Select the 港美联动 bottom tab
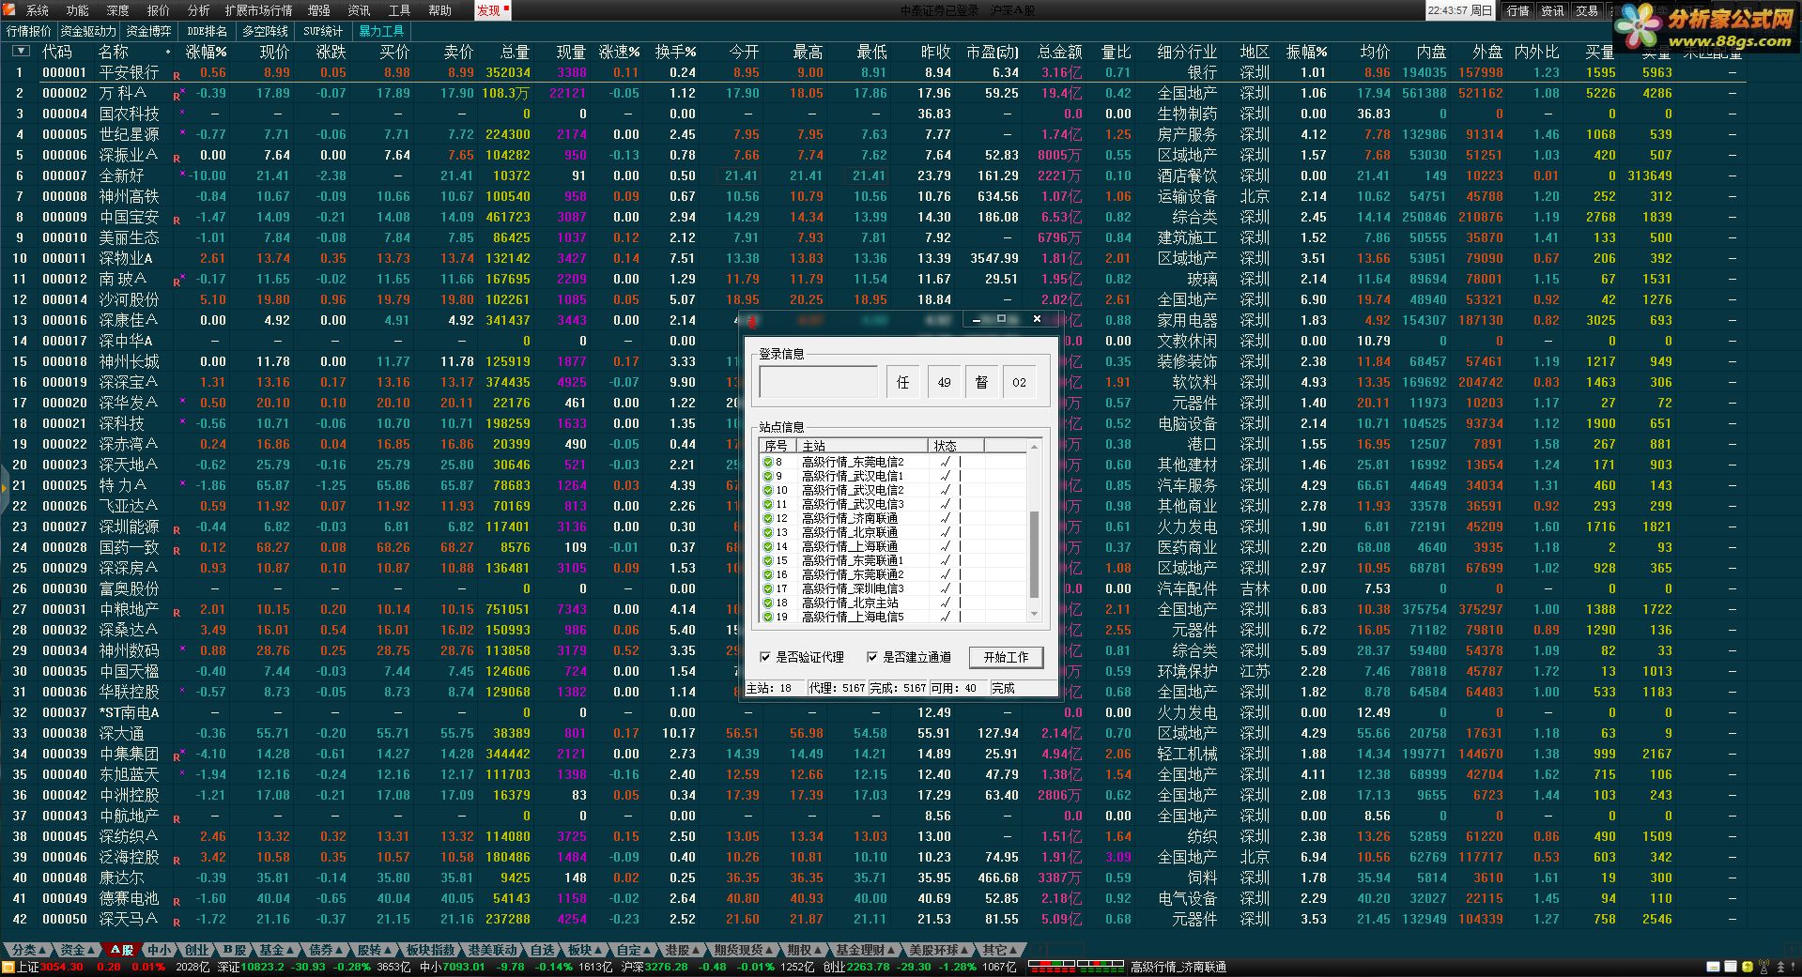Image resolution: width=1802 pixels, height=977 pixels. coord(492,950)
